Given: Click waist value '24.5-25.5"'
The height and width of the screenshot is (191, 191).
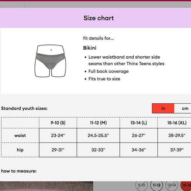Looking at the screenshot, I should (98, 135).
